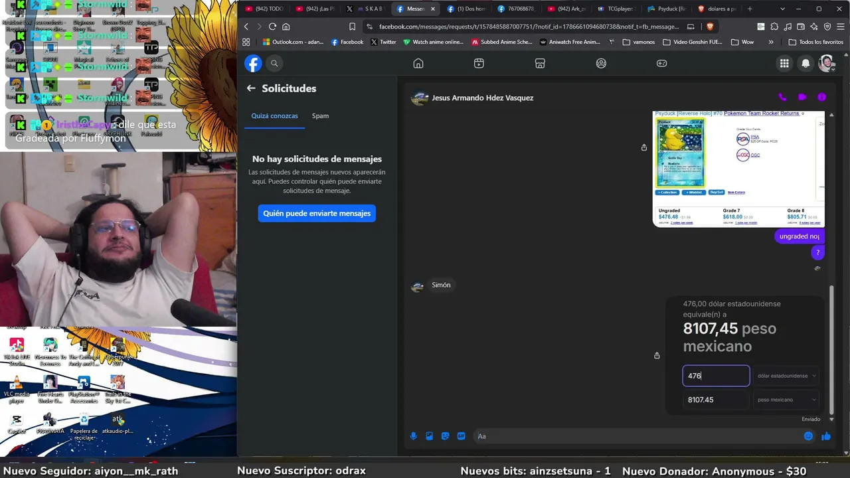Switch to the dolares a pesos browser tab
This screenshot has height=478, width=850.
click(717, 9)
